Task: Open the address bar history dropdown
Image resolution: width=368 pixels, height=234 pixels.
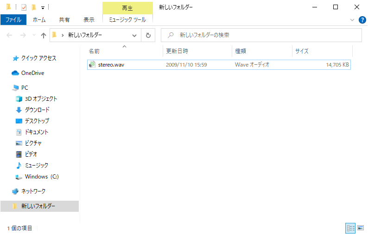Action: coord(134,35)
